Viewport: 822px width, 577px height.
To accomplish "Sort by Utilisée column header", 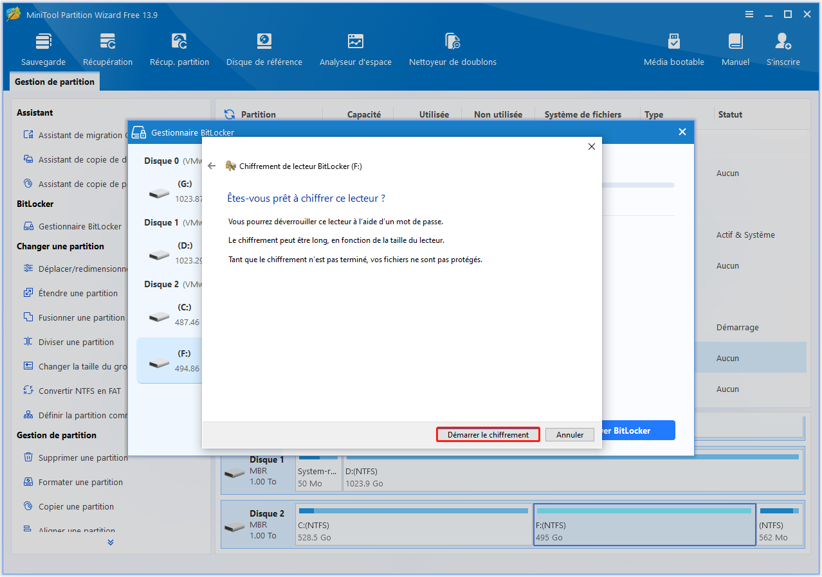I will click(x=434, y=114).
